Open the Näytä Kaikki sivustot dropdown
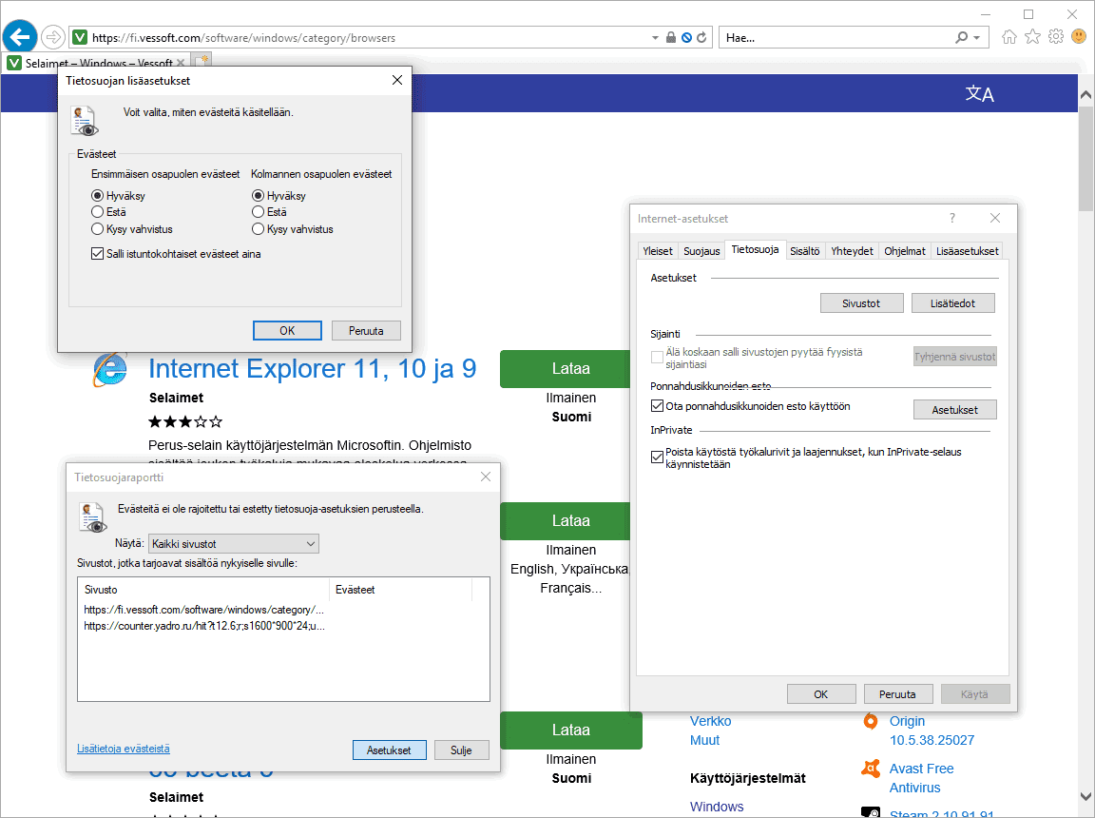The width and height of the screenshot is (1095, 818). tap(234, 543)
